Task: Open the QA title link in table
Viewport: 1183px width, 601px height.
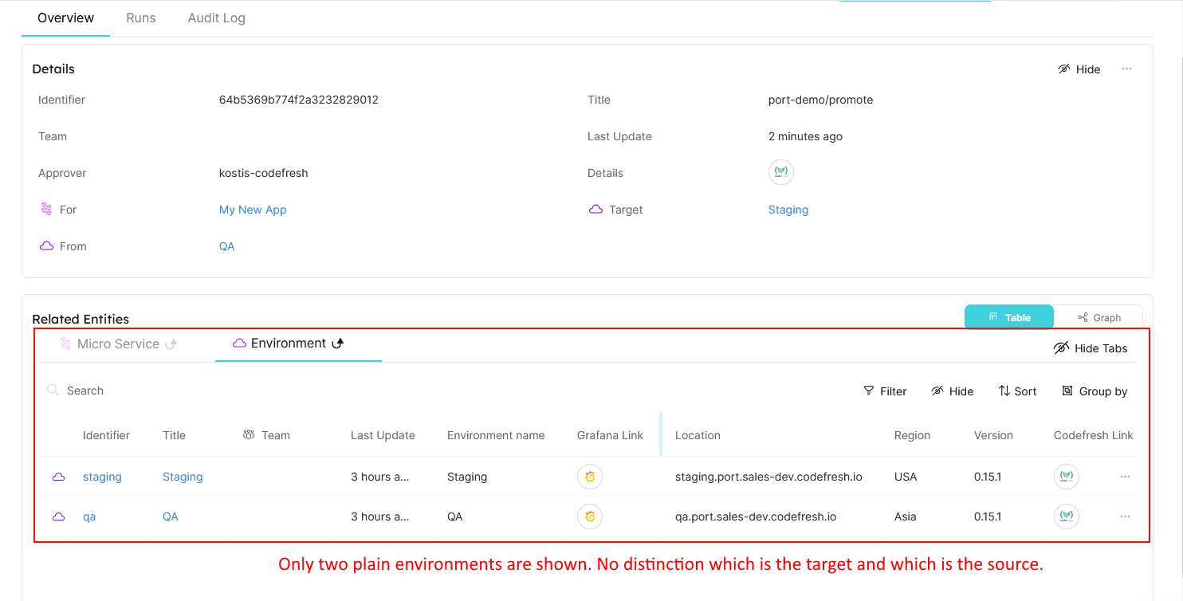Action: click(171, 517)
